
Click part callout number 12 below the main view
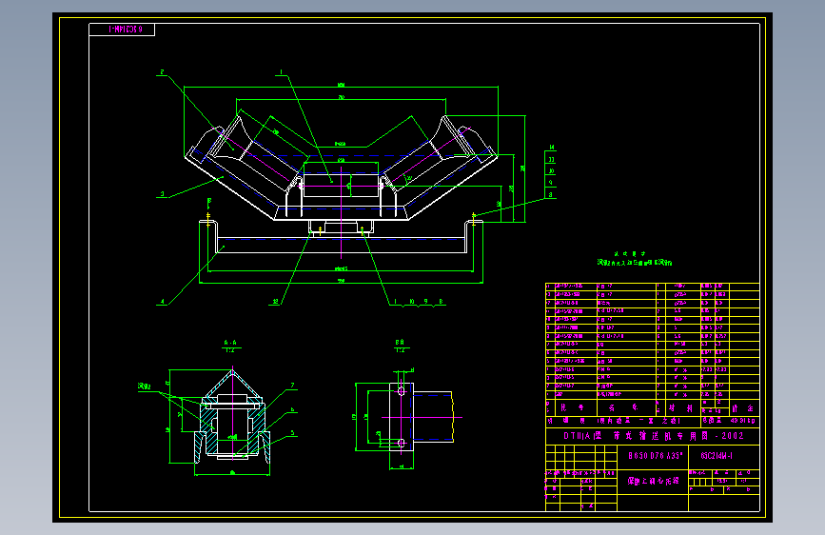coord(275,302)
